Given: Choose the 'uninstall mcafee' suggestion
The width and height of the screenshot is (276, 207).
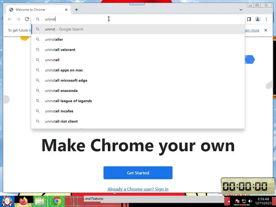Looking at the screenshot, I should click(x=138, y=111).
